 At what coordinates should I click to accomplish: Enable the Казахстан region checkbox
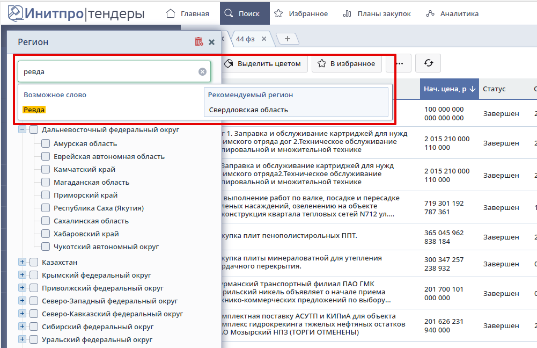tap(34, 262)
